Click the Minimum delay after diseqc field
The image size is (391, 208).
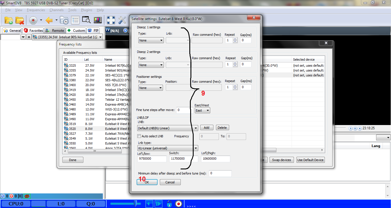pos(220,173)
